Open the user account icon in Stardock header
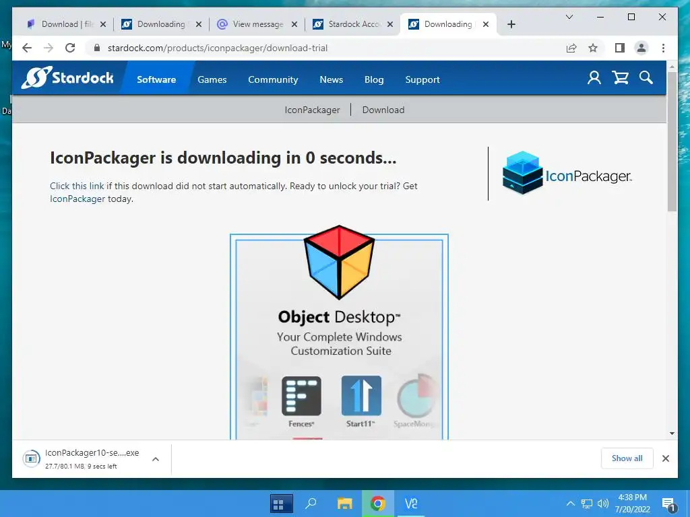690x517 pixels. pos(594,78)
